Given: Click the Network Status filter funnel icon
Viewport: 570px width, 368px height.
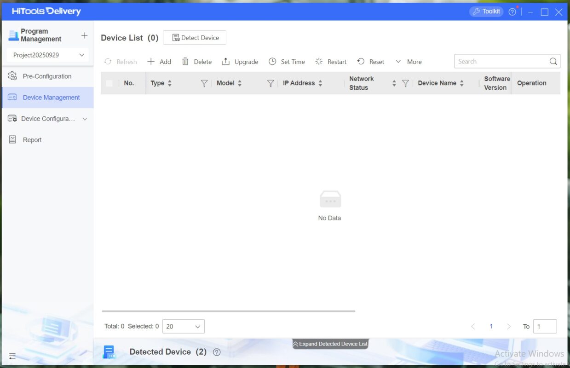Looking at the screenshot, I should (x=405, y=83).
